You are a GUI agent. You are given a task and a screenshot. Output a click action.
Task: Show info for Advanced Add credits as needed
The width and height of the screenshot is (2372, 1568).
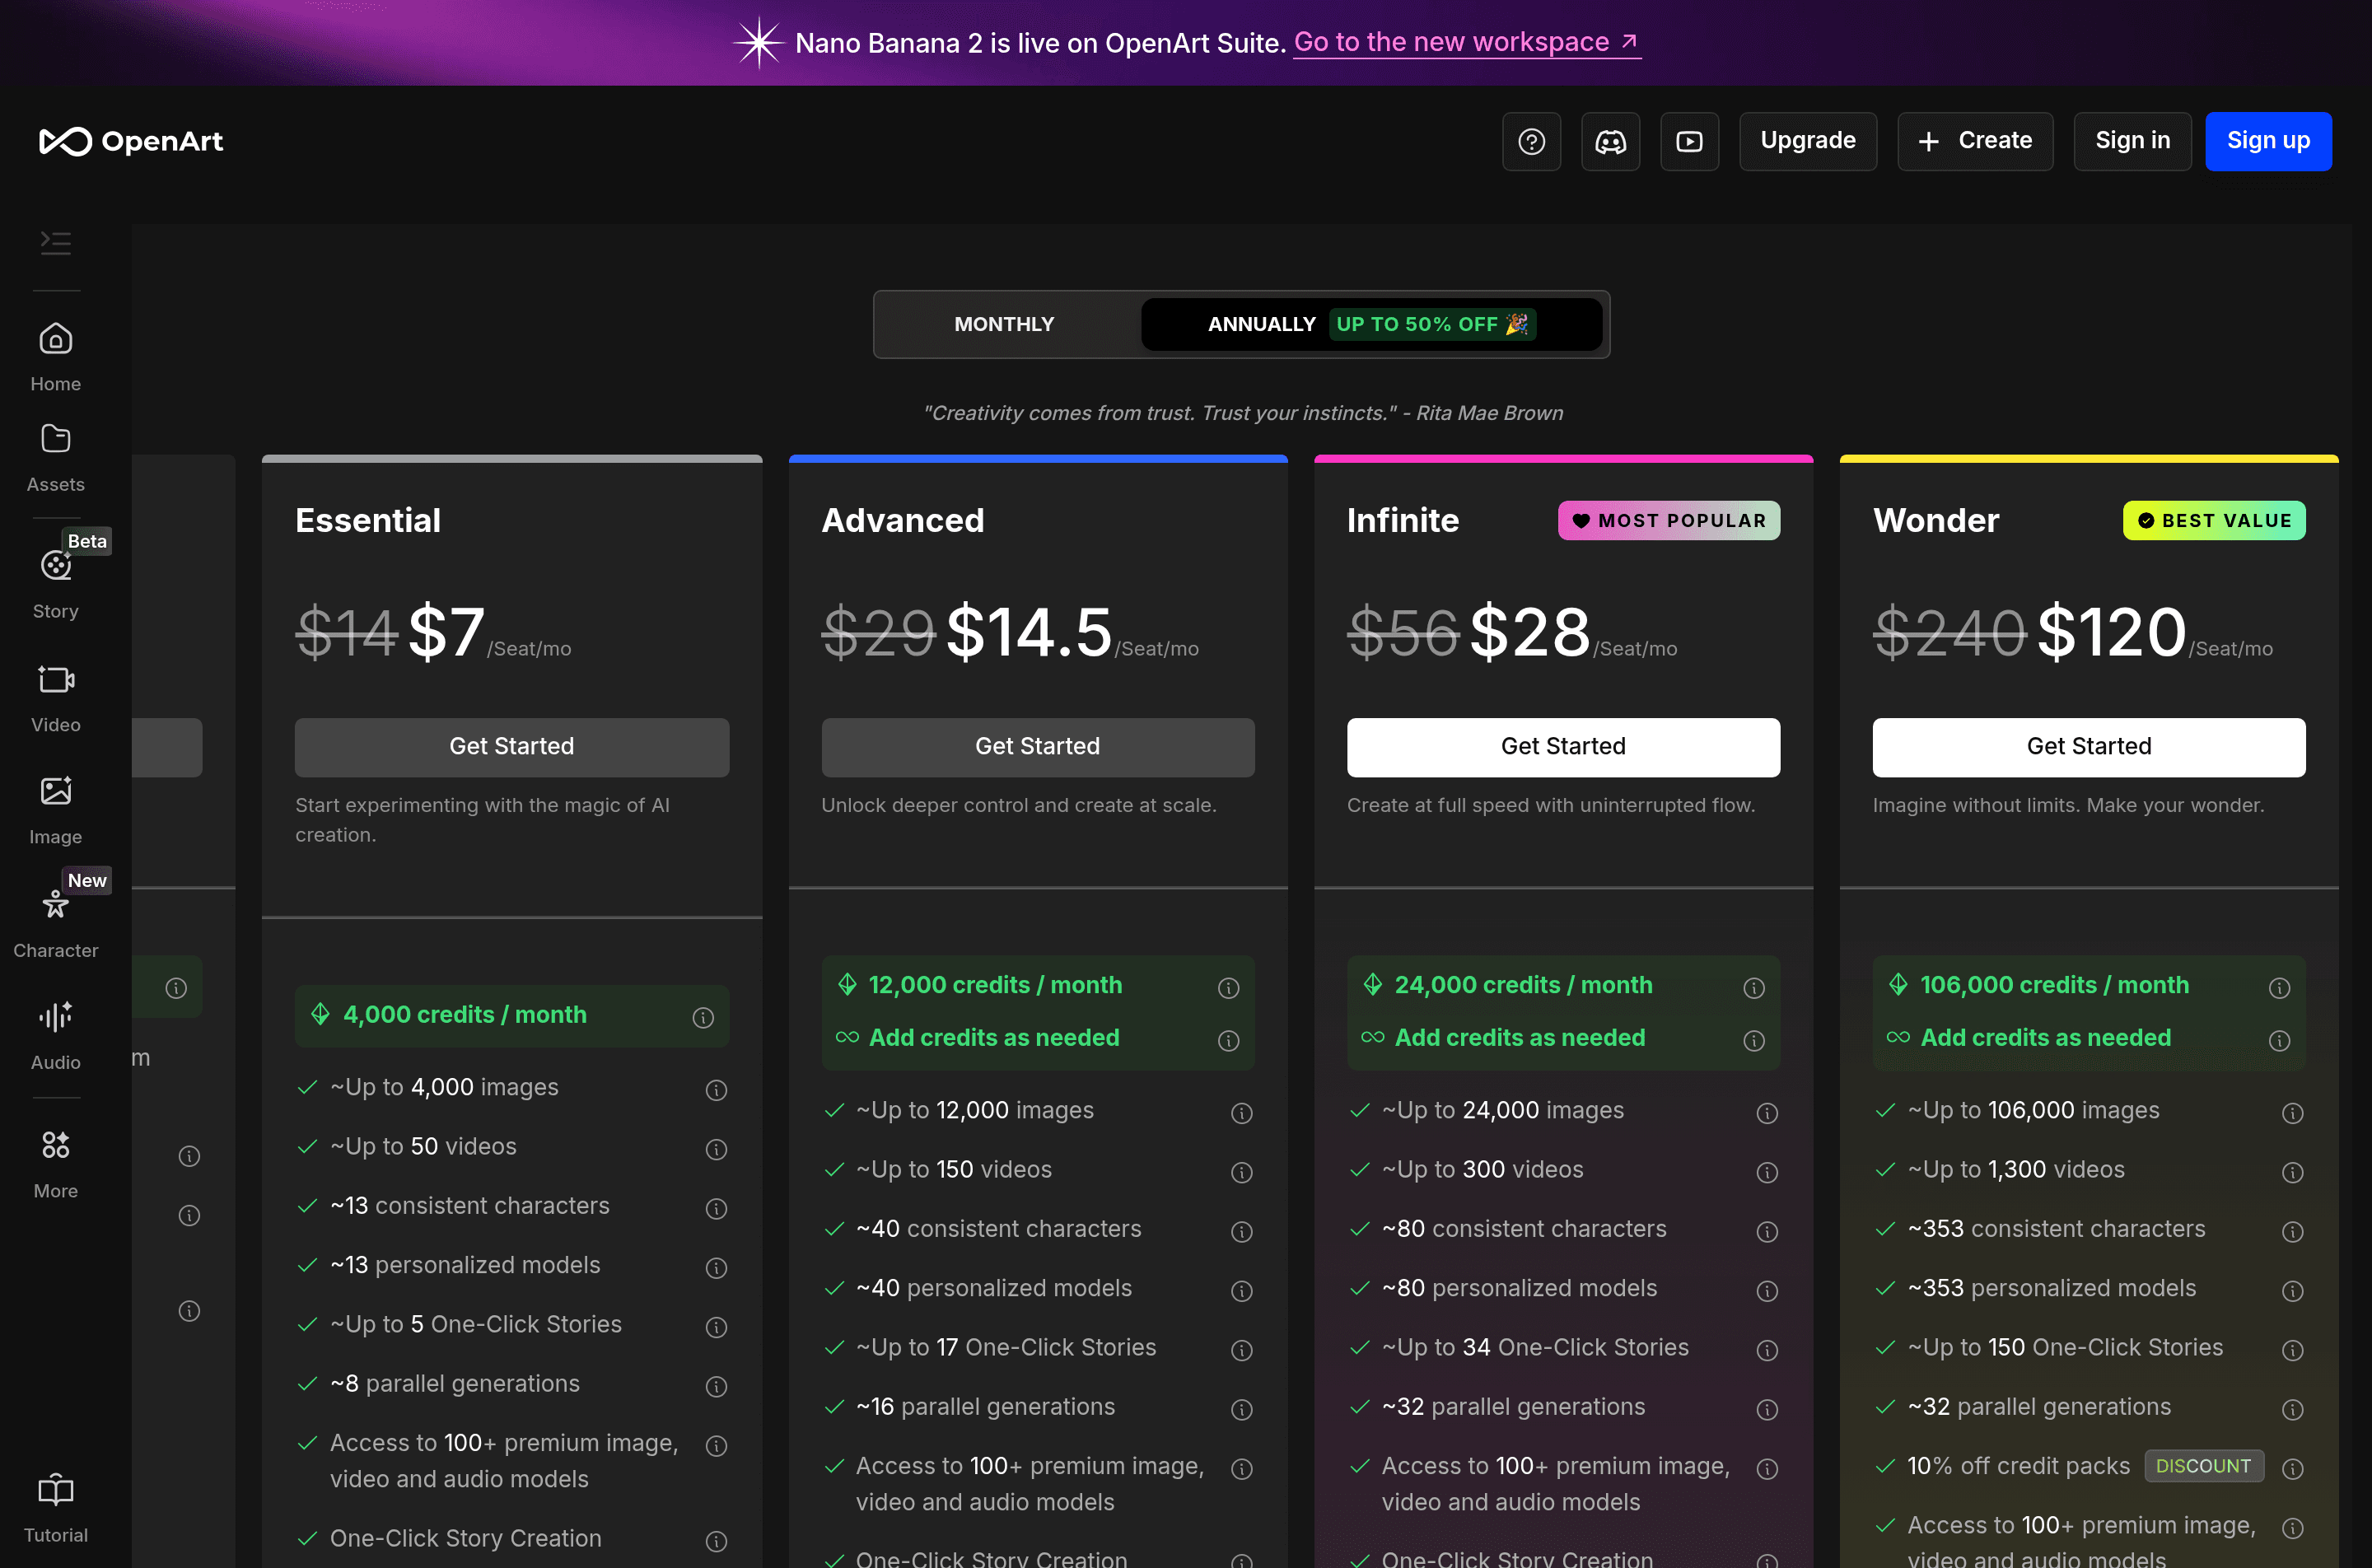coord(1228,1041)
